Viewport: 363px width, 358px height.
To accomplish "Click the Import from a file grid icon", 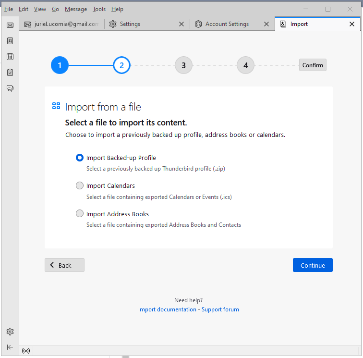I will [56, 106].
